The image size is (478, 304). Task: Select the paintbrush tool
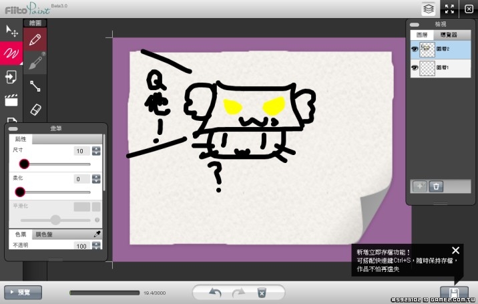(36, 62)
